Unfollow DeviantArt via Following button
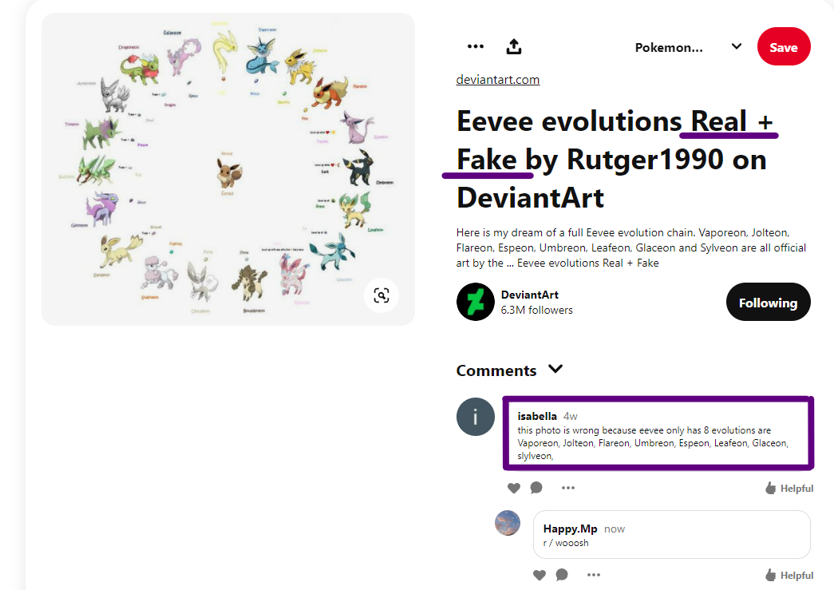Screen dimensions: 834x590 coord(768,302)
